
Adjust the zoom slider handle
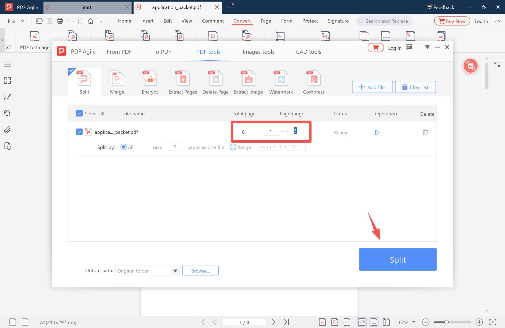446,322
